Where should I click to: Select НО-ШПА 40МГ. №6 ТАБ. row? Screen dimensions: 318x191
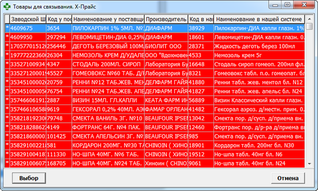155,154
